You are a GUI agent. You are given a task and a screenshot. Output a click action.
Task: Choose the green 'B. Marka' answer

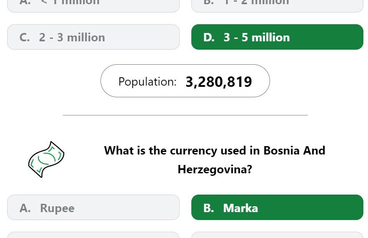tap(278, 208)
